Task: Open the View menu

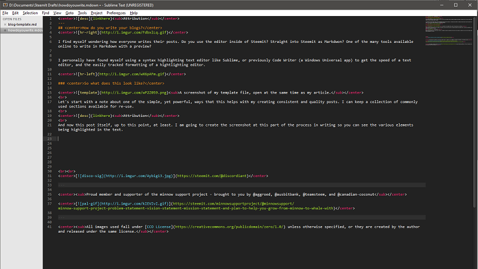Action: coord(57,13)
